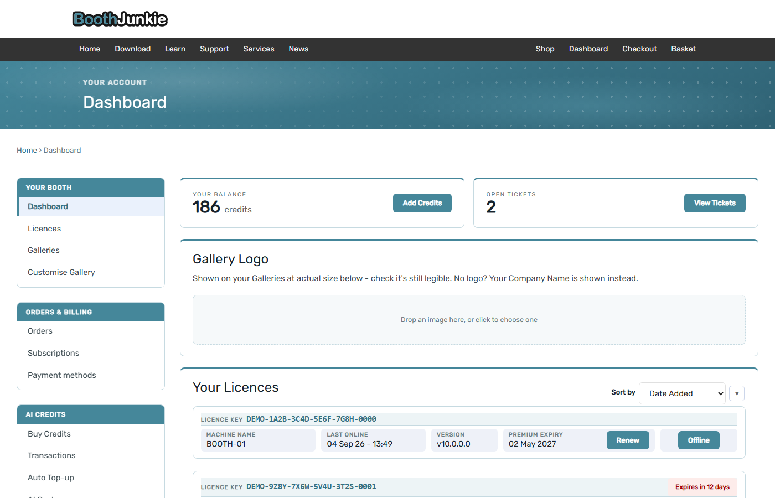Click the 186 credits balance
The width and height of the screenshot is (775, 498).
(222, 207)
